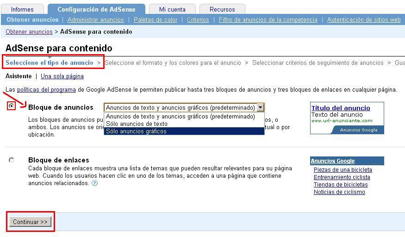Click the Continuar >> button
Image resolution: width=405 pixels, height=237 pixels.
30,222
